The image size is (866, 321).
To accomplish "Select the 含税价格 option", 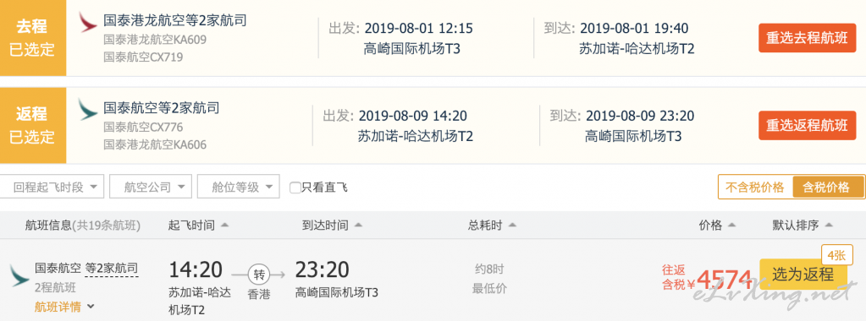I will click(826, 187).
